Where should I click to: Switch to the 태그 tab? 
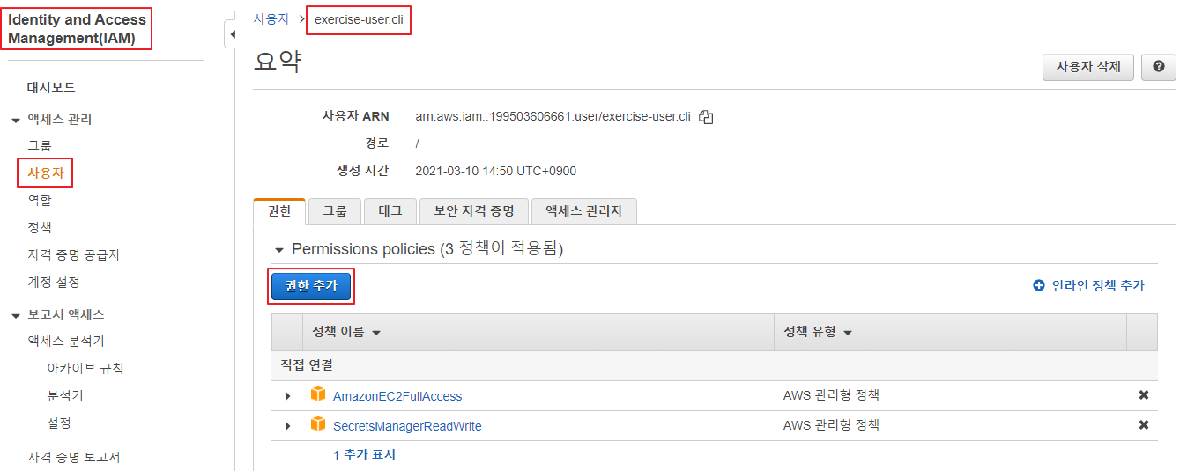(x=390, y=211)
